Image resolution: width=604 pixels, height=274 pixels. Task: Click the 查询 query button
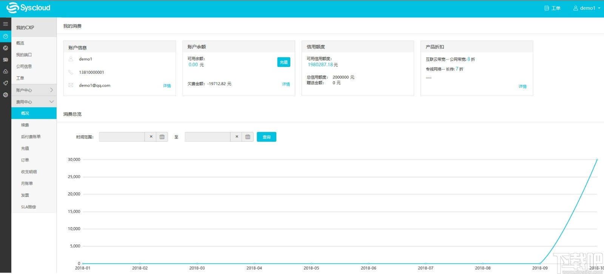(267, 137)
